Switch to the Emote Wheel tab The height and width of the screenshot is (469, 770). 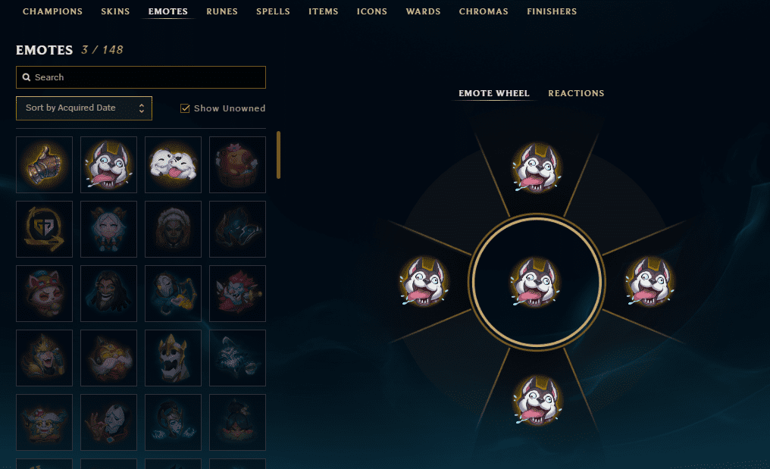(x=494, y=93)
